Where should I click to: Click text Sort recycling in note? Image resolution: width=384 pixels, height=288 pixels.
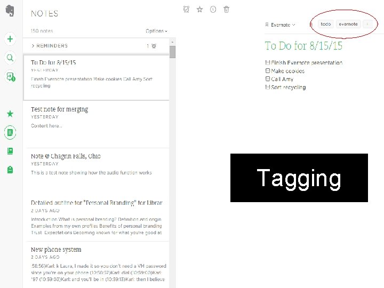coord(289,87)
